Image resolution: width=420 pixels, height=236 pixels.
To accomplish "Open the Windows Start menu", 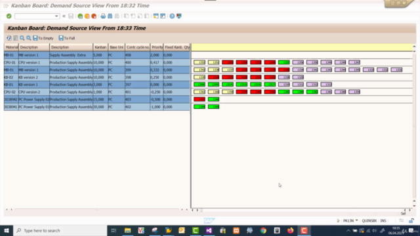I will (x=7, y=230).
